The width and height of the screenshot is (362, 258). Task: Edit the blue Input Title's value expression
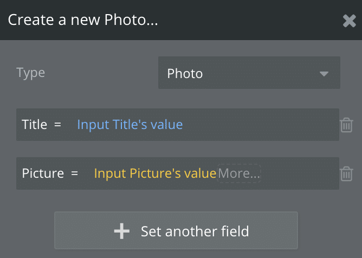coord(130,125)
